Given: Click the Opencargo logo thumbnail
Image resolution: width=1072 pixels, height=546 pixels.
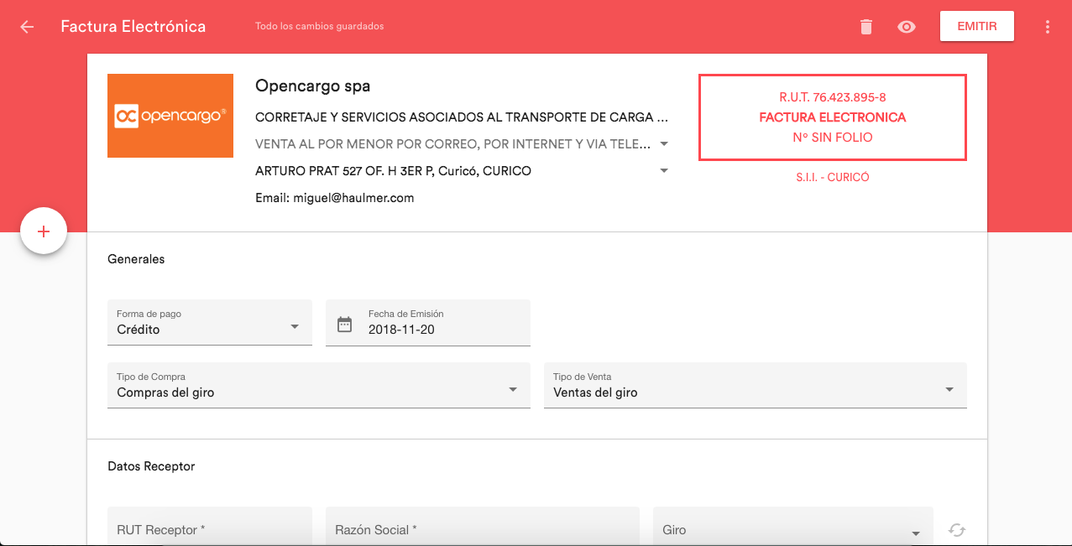Looking at the screenshot, I should [170, 115].
